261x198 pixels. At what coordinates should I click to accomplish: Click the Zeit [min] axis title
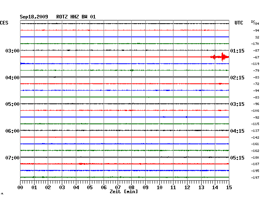pos(124,192)
